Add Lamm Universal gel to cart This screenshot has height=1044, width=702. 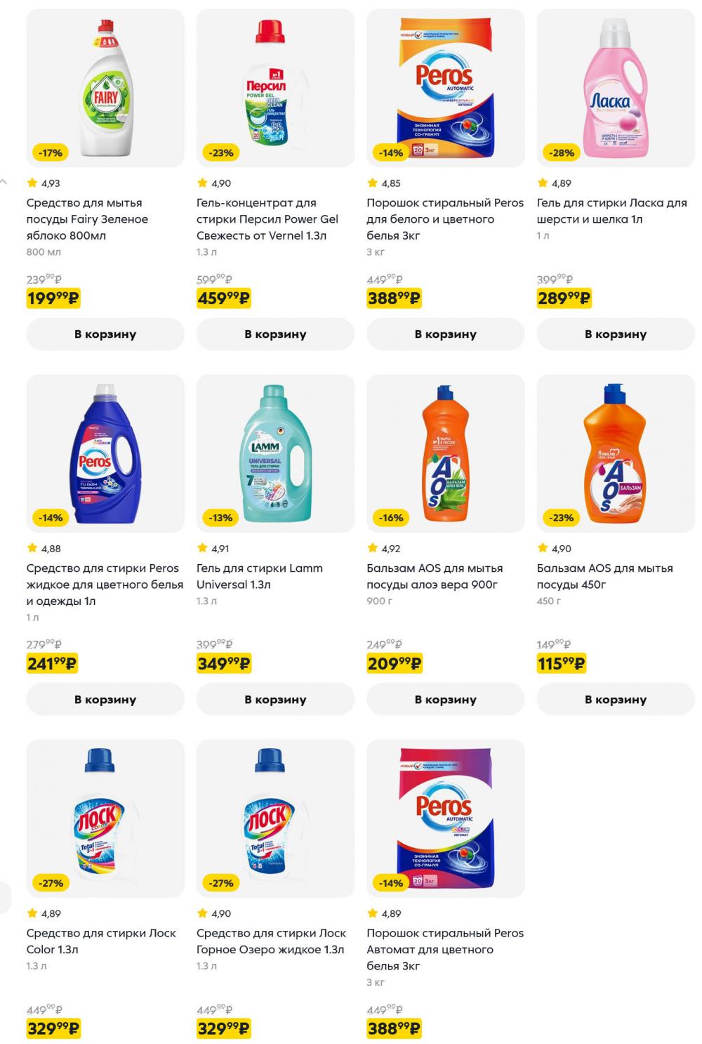point(275,700)
